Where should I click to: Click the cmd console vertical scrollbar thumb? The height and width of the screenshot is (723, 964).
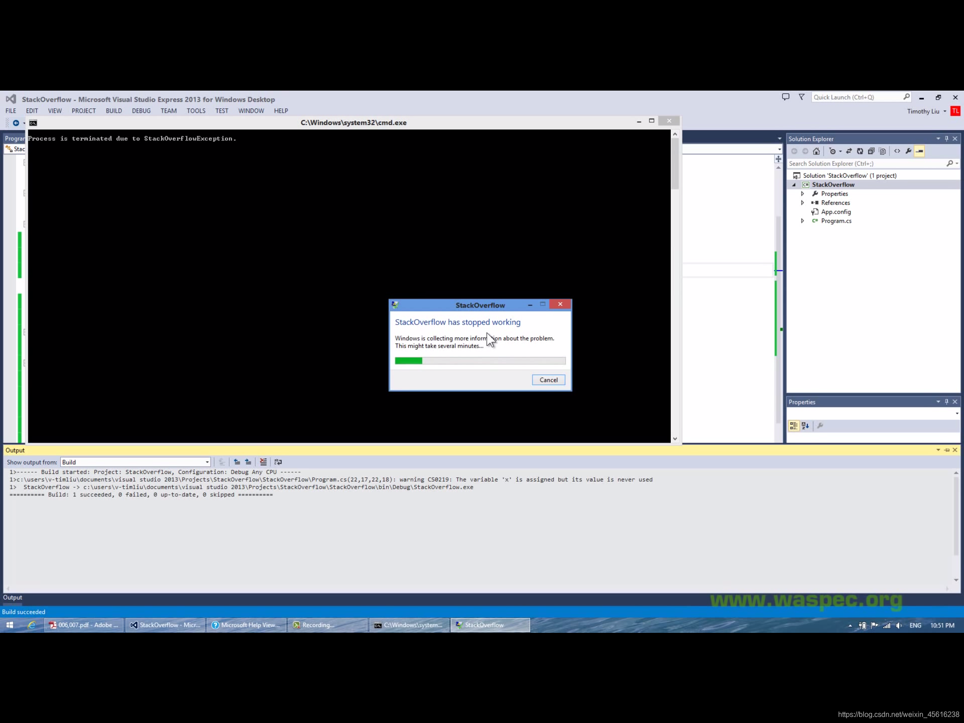(x=675, y=163)
